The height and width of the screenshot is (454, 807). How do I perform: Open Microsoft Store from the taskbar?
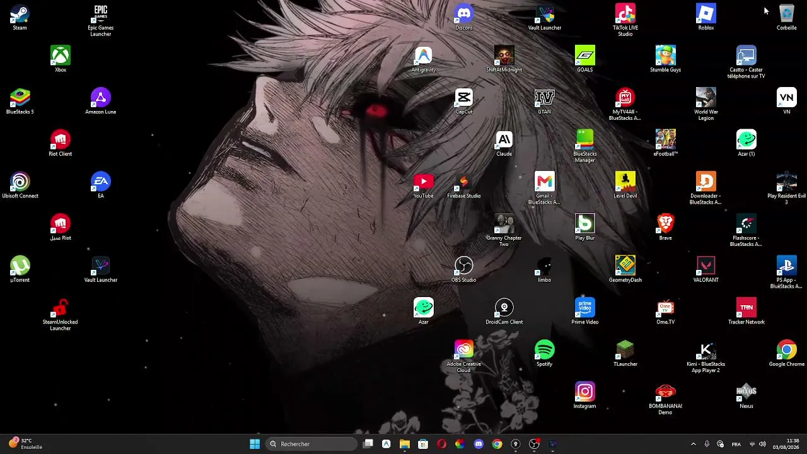[423, 444]
